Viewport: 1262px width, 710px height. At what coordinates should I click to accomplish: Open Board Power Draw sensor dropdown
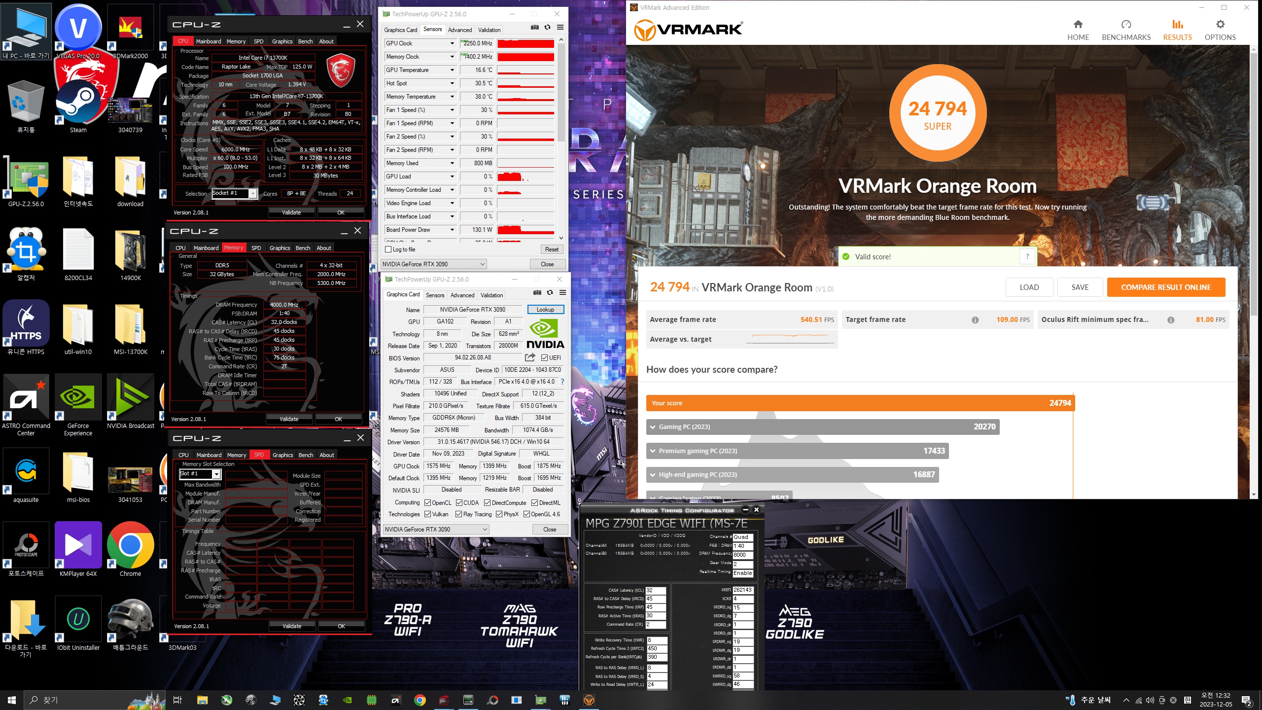pyautogui.click(x=452, y=230)
